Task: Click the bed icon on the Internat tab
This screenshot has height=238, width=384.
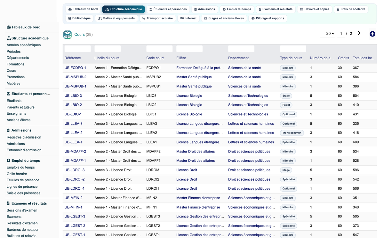Action: [182, 18]
